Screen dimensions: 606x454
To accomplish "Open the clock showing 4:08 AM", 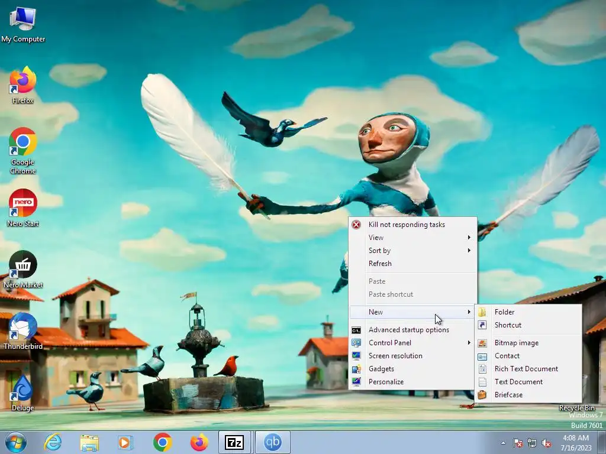I will pyautogui.click(x=576, y=443).
